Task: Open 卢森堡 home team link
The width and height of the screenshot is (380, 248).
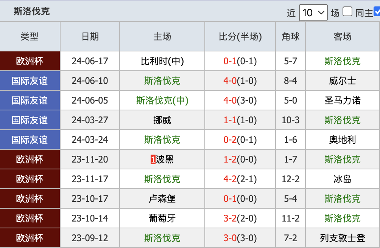Action: [x=162, y=198]
